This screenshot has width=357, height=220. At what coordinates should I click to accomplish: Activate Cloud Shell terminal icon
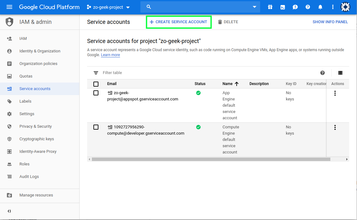coord(282,7)
